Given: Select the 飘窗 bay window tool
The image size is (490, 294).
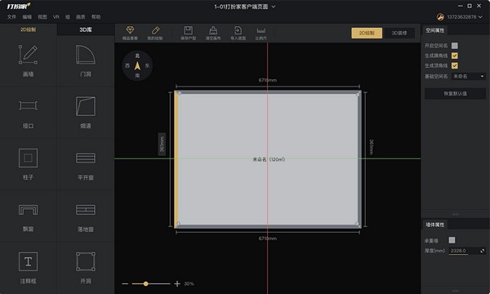Looking at the screenshot, I should 28,216.
